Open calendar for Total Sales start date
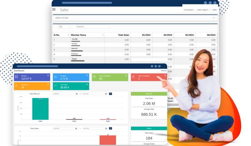This screenshot has height=146, width=251. 77,94
